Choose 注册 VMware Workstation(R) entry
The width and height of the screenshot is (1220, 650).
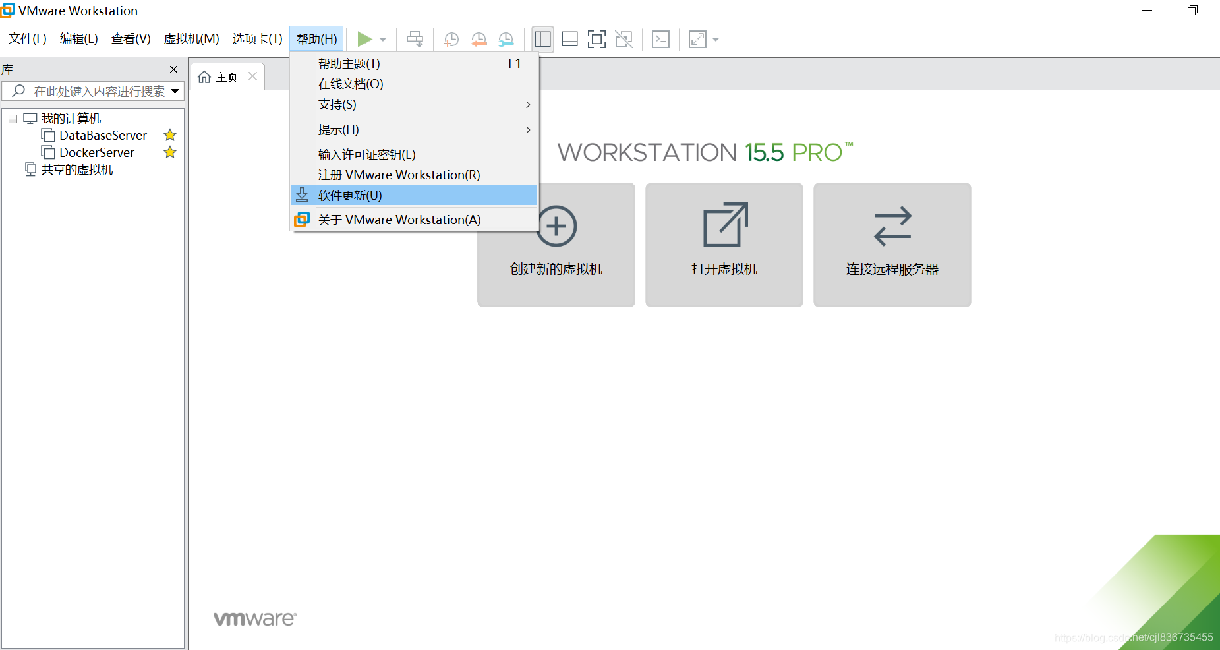(415, 175)
